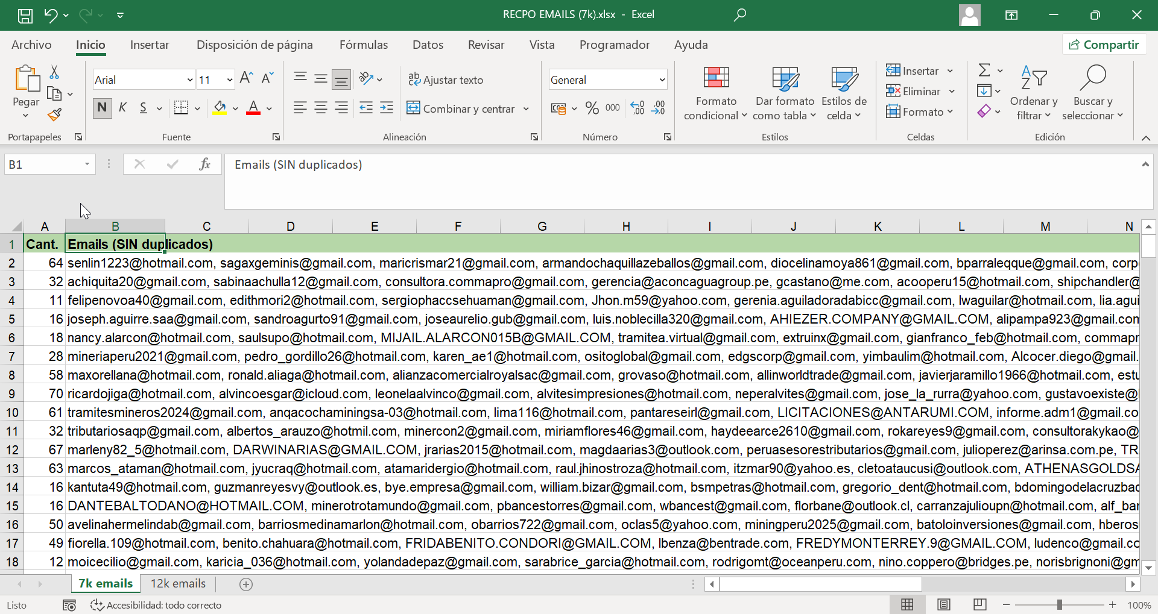
Task: Click the Compartir button
Action: 1104,44
